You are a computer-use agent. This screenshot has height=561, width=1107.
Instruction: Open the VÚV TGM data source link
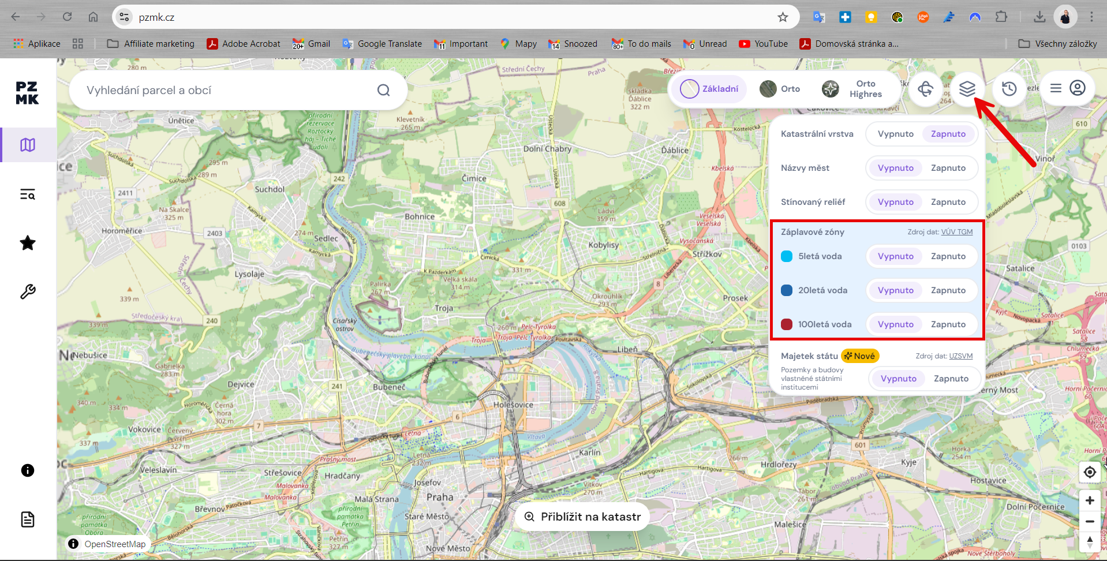pos(956,232)
